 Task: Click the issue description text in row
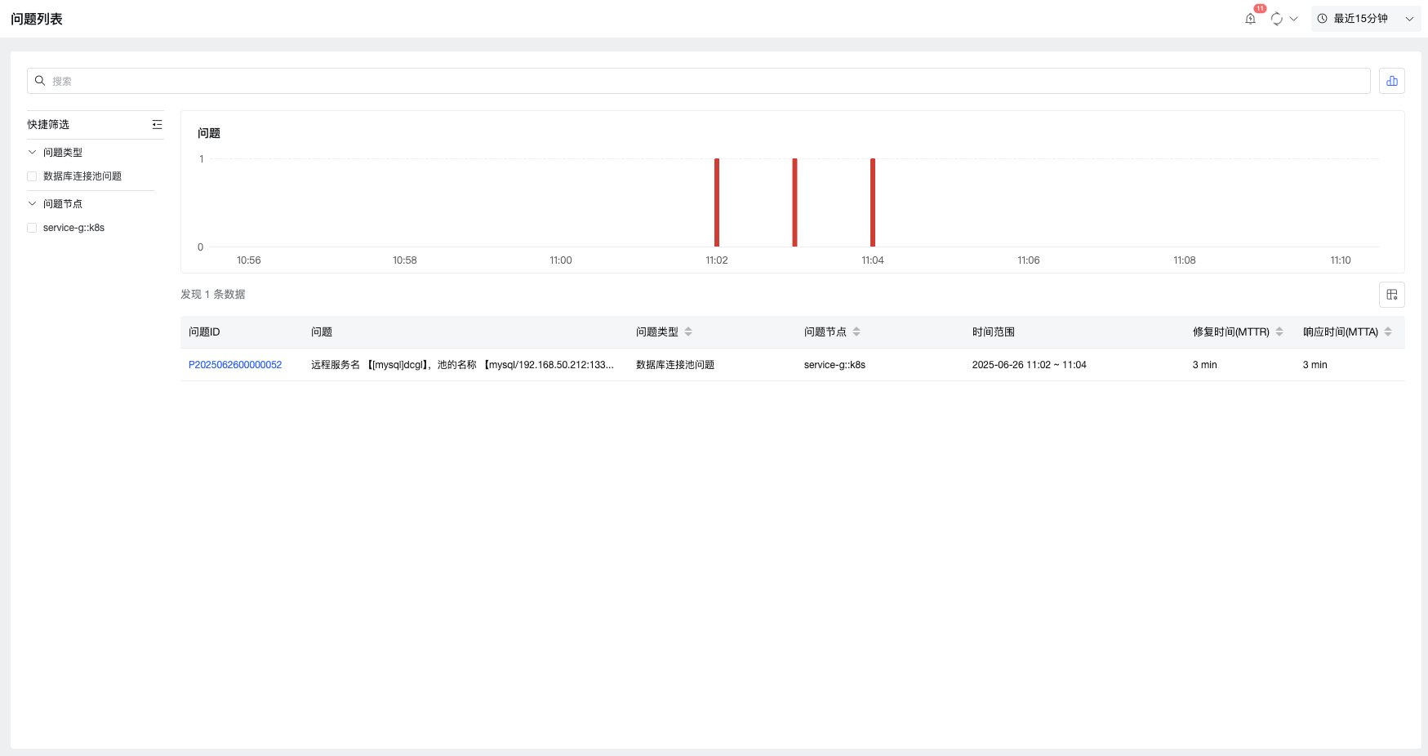point(462,365)
